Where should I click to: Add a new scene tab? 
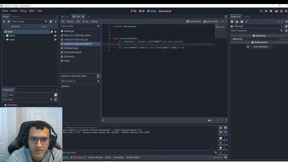tap(89, 17)
